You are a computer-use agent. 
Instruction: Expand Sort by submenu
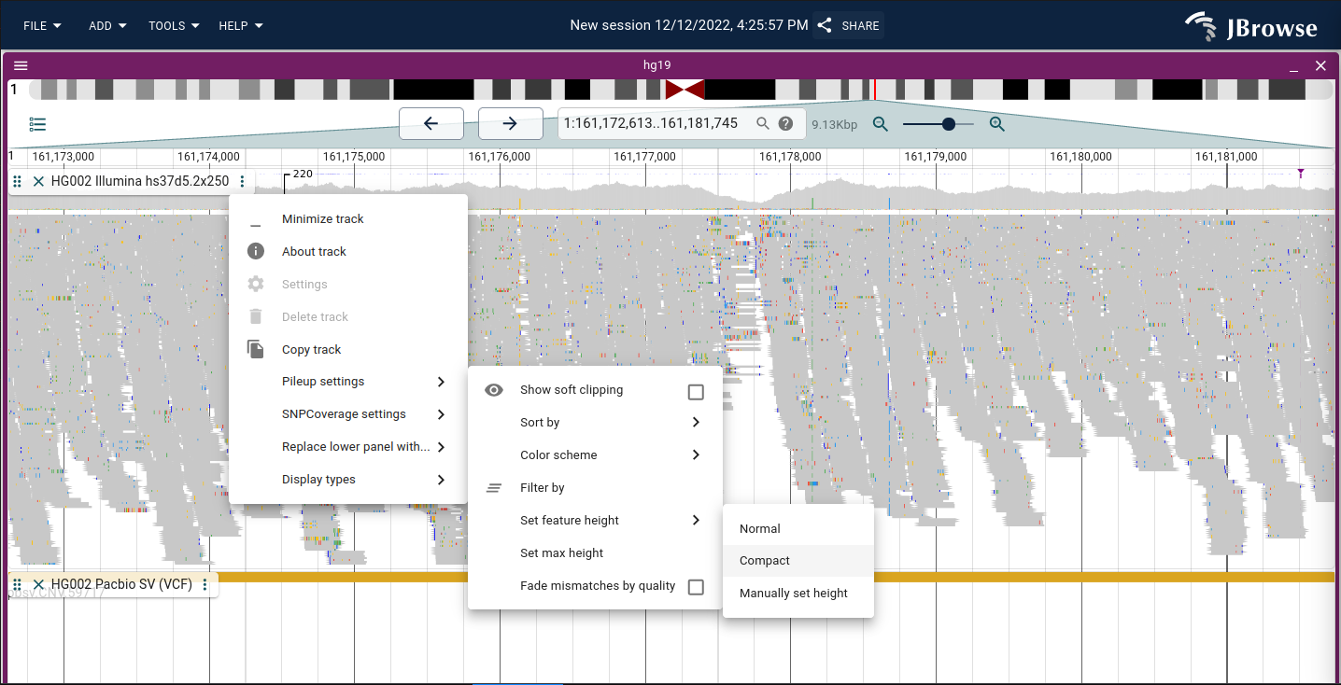595,423
